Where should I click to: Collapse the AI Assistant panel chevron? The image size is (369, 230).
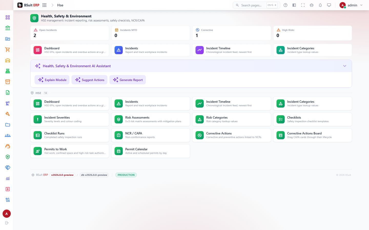point(345,66)
